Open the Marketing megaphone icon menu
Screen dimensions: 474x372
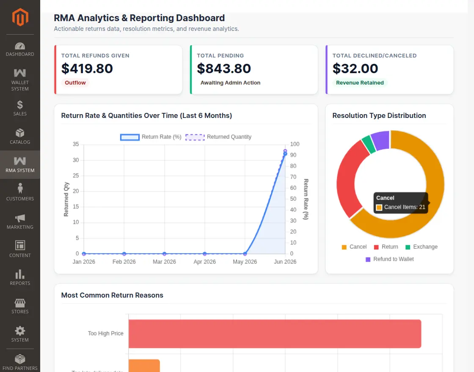[20, 218]
